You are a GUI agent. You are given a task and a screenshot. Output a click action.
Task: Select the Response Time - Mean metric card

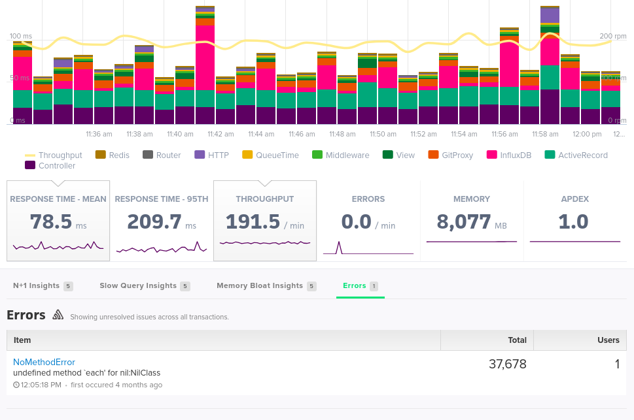click(x=58, y=221)
